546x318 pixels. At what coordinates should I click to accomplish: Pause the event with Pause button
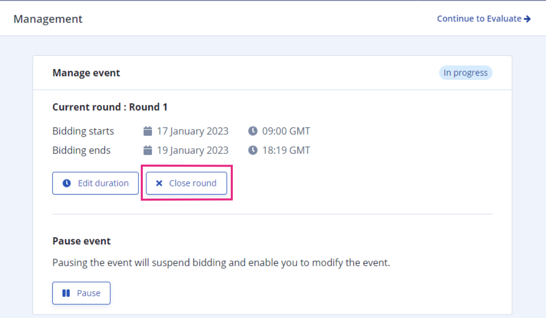click(x=81, y=293)
